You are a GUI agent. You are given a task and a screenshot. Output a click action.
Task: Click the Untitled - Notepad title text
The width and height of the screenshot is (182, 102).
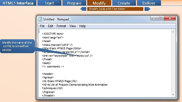(x=56, y=19)
